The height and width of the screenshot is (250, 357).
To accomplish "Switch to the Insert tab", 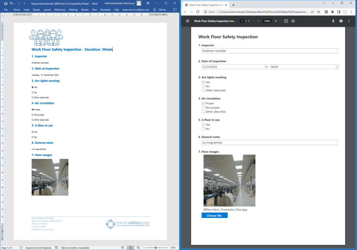I will point(26,9).
